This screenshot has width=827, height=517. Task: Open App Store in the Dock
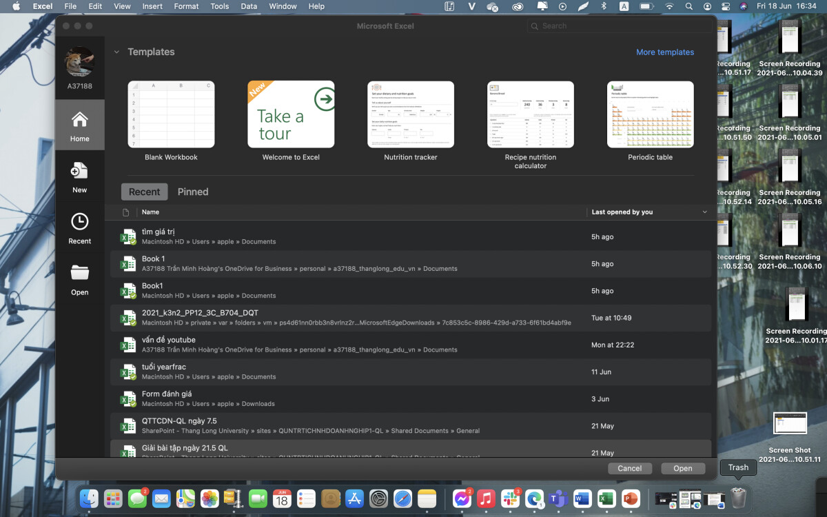(354, 498)
